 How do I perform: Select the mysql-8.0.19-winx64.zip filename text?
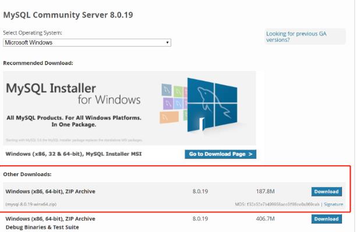pyautogui.click(x=31, y=204)
